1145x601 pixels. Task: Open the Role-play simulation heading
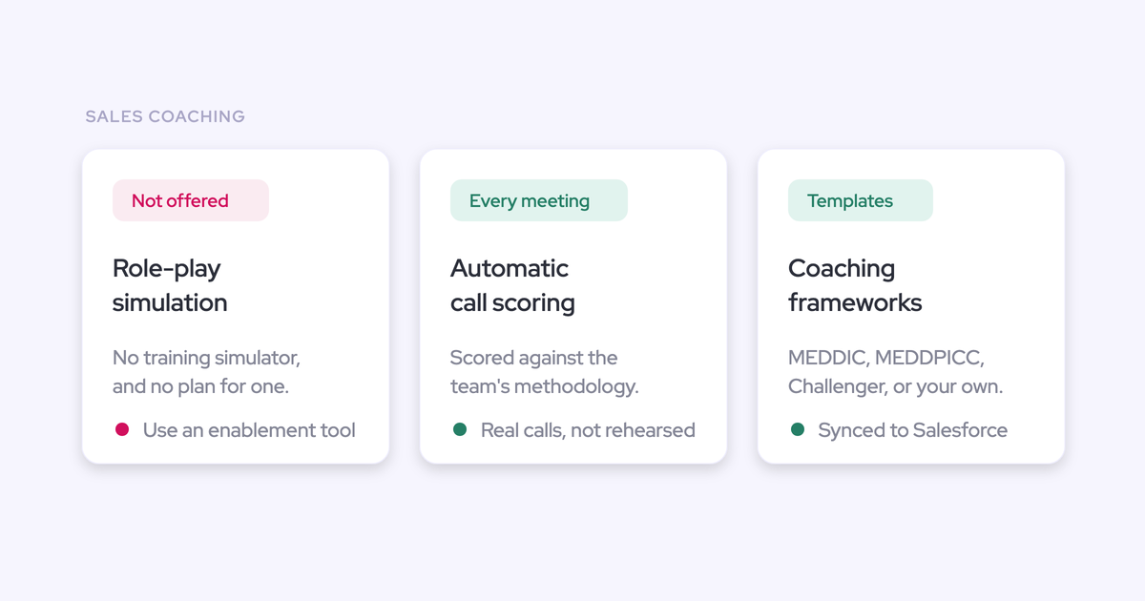pos(170,285)
